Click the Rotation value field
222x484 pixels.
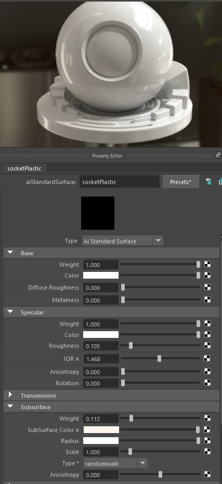click(101, 383)
